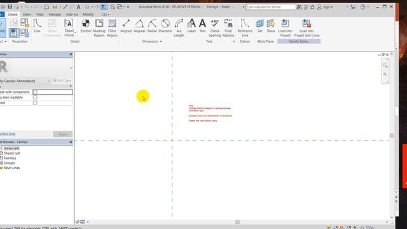Select the Line tool
The image size is (407, 229).
(38, 25)
